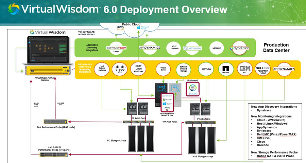Select the Dynatrace logo circle
Image resolution: width=306 pixels, height=163 pixels.
coord(240,48)
